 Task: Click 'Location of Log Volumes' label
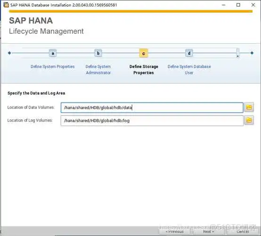tap(30, 120)
